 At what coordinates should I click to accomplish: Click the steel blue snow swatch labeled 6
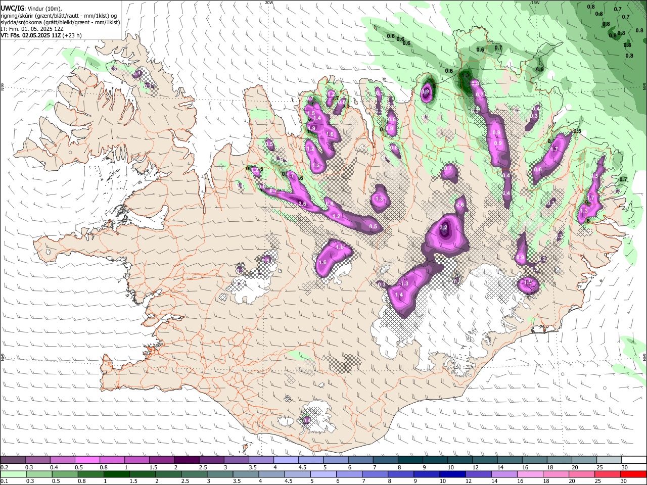(361, 460)
